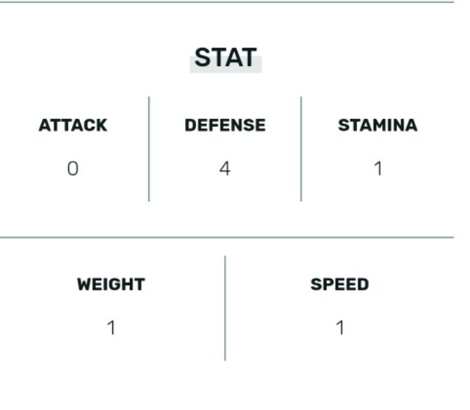Click the Defense value 4

[x=225, y=169]
